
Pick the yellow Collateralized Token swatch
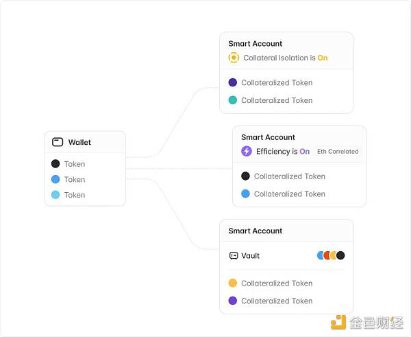pos(233,283)
